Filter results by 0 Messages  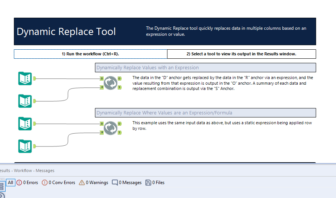tap(127, 183)
